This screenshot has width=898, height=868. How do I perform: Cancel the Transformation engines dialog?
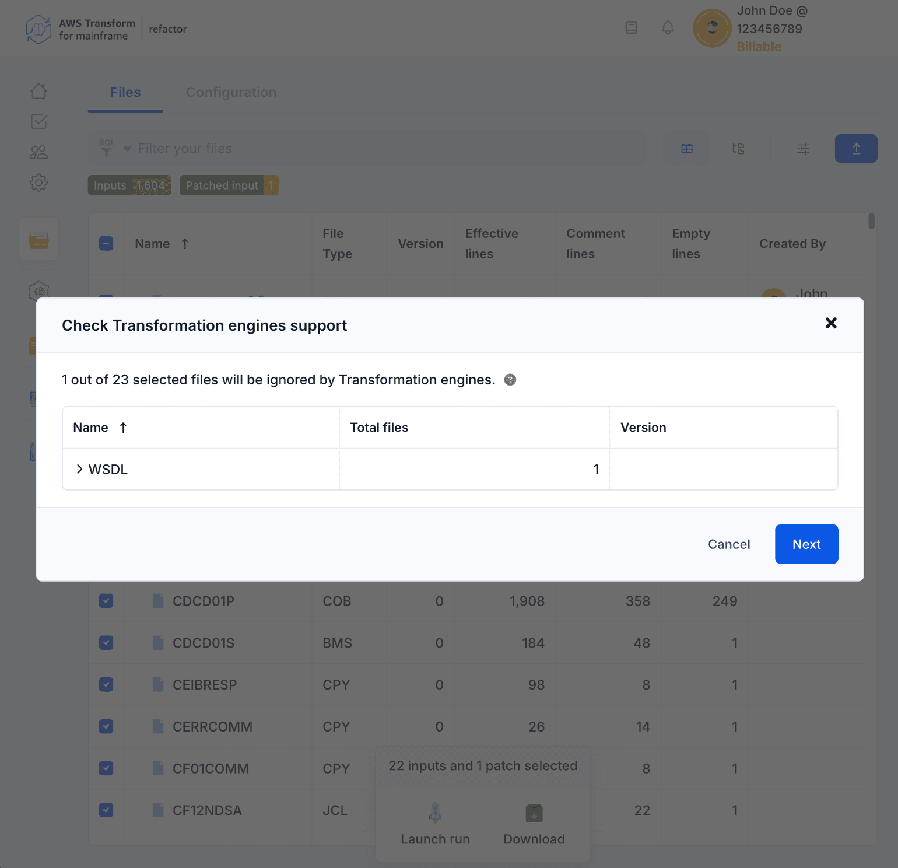pos(729,544)
